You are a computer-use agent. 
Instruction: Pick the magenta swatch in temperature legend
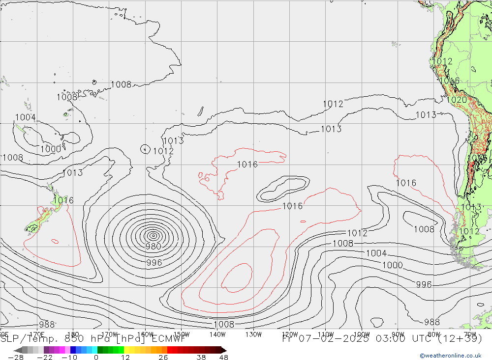tap(62, 350)
